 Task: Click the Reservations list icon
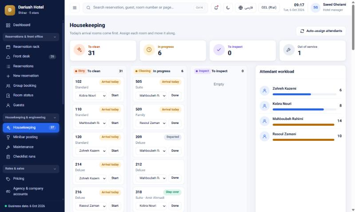tap(8, 66)
